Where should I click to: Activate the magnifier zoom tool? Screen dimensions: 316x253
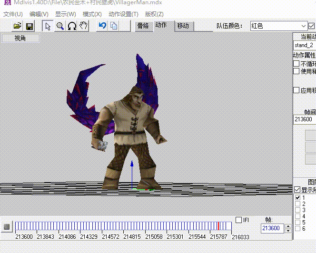60,26
